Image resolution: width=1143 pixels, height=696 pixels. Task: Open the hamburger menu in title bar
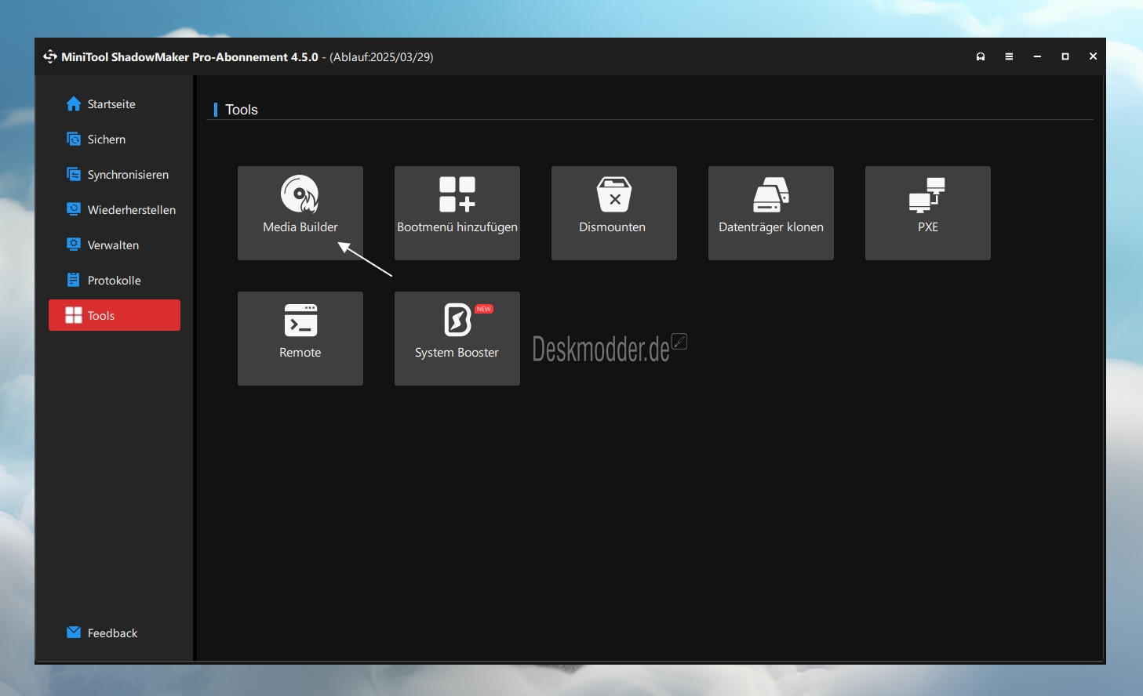tap(1009, 56)
